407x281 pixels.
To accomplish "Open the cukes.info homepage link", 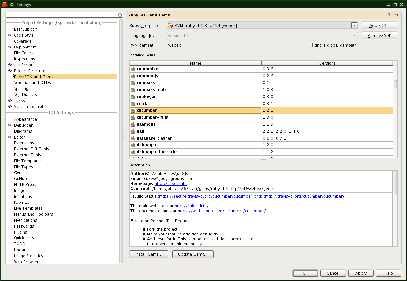I will tap(170, 184).
